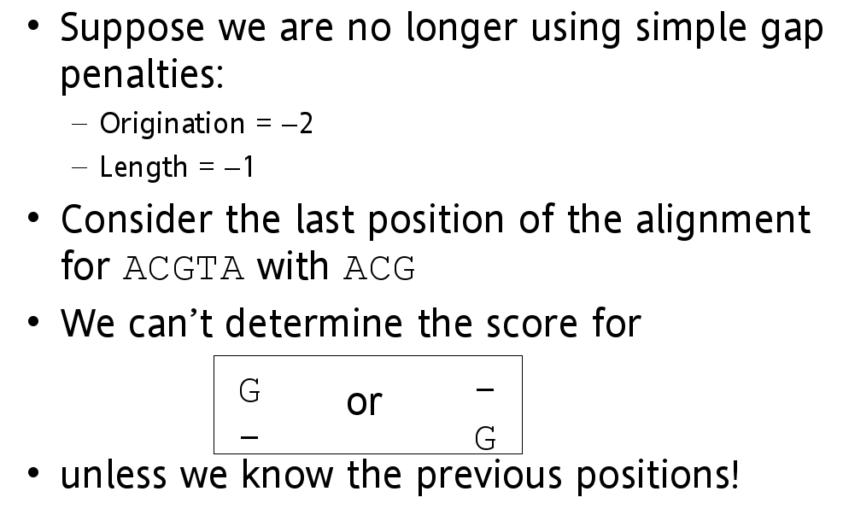The image size is (849, 509).
Task: Click the dash below the left G
Action: click(249, 436)
